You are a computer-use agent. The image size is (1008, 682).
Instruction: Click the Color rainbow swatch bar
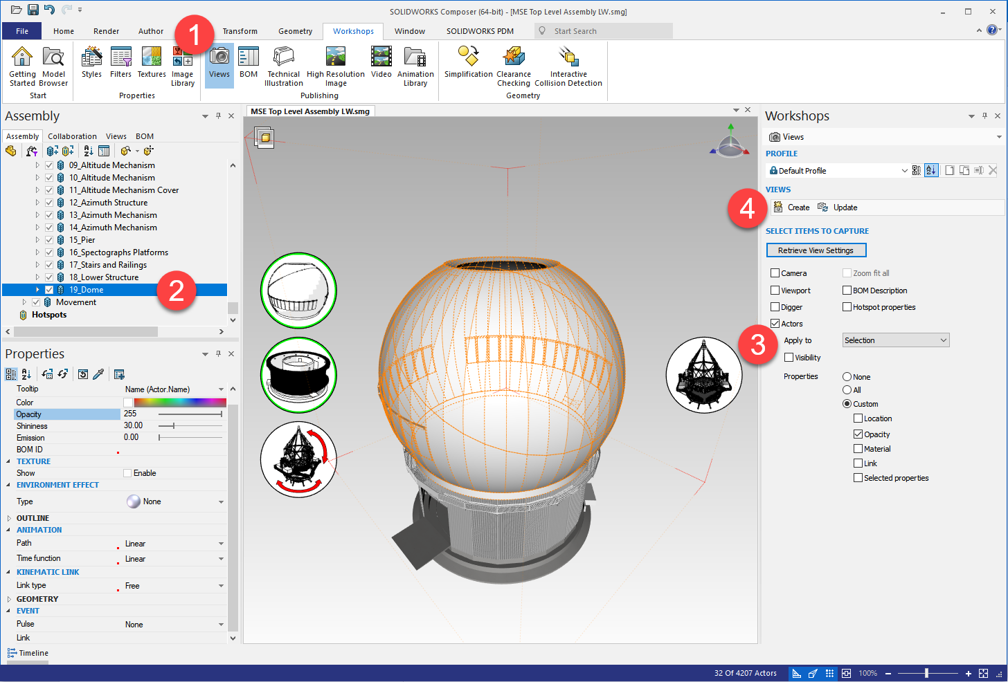pyautogui.click(x=179, y=403)
